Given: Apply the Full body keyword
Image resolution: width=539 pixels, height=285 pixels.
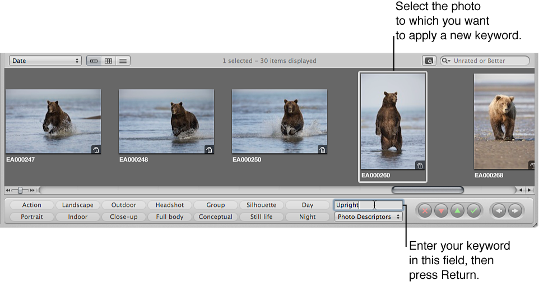Looking at the screenshot, I should 169,217.
